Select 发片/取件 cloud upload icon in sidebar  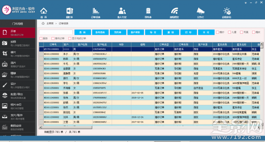5,117
